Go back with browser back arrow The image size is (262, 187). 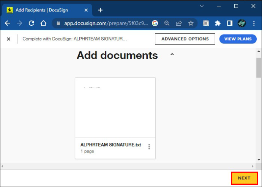(x=8, y=23)
